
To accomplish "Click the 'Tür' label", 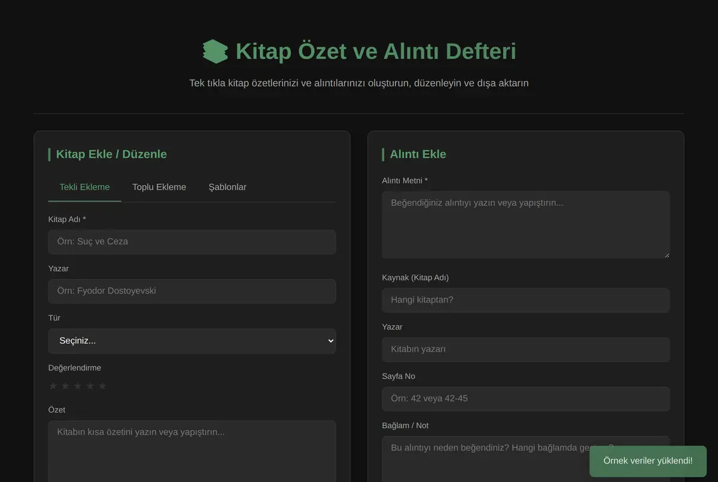I will coord(54,318).
